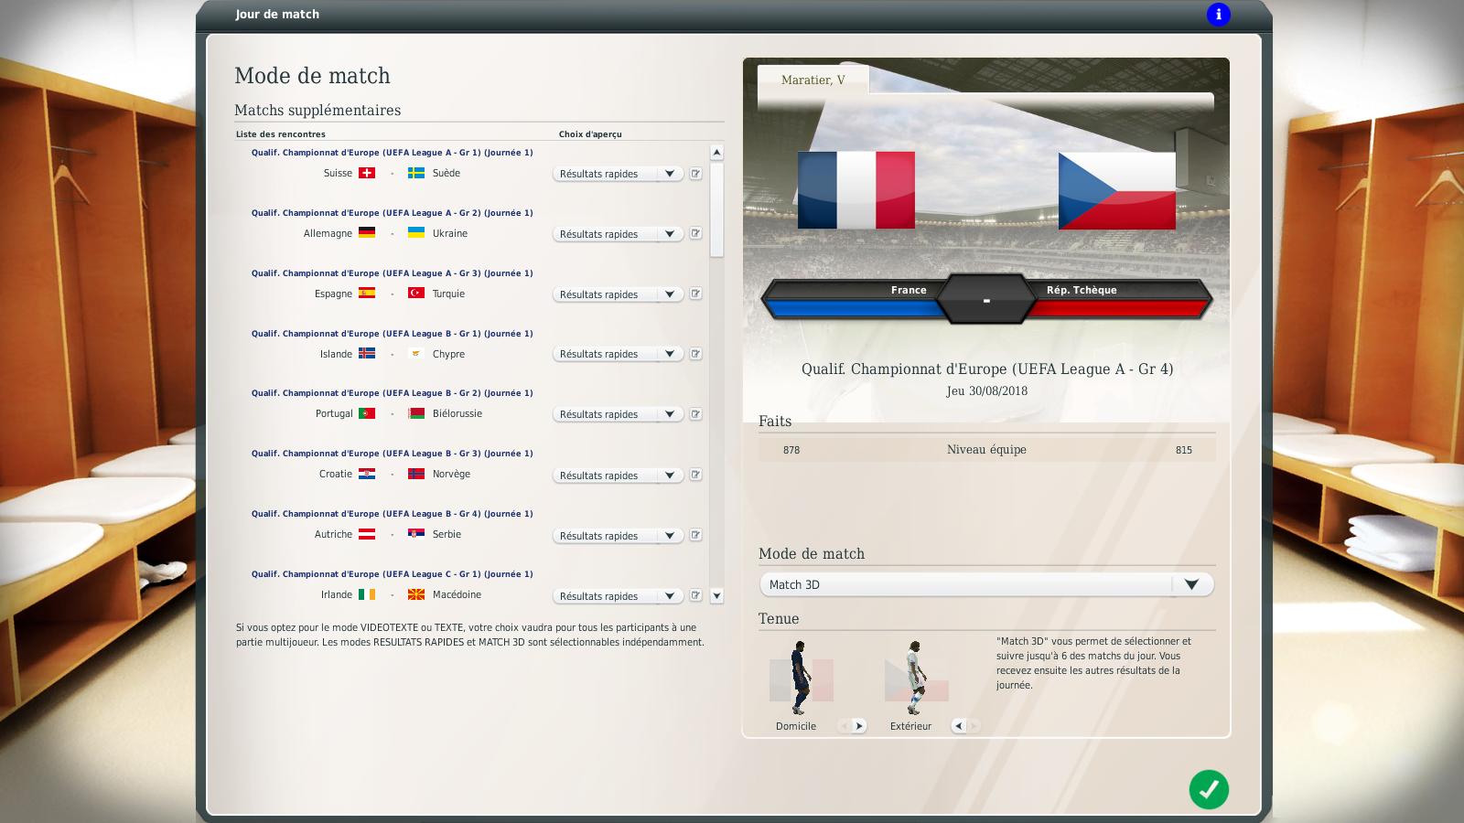Open the Match 3D mode dropdown
1464x823 pixels.
pyautogui.click(x=986, y=584)
